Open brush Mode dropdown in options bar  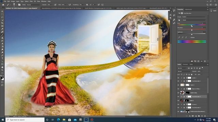(33, 5)
